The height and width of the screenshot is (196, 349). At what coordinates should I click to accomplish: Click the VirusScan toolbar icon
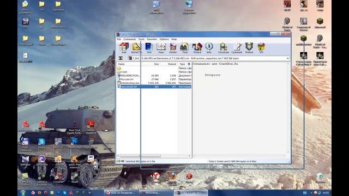point(224,48)
